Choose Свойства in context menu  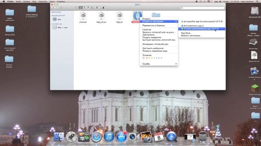click(x=159, y=30)
